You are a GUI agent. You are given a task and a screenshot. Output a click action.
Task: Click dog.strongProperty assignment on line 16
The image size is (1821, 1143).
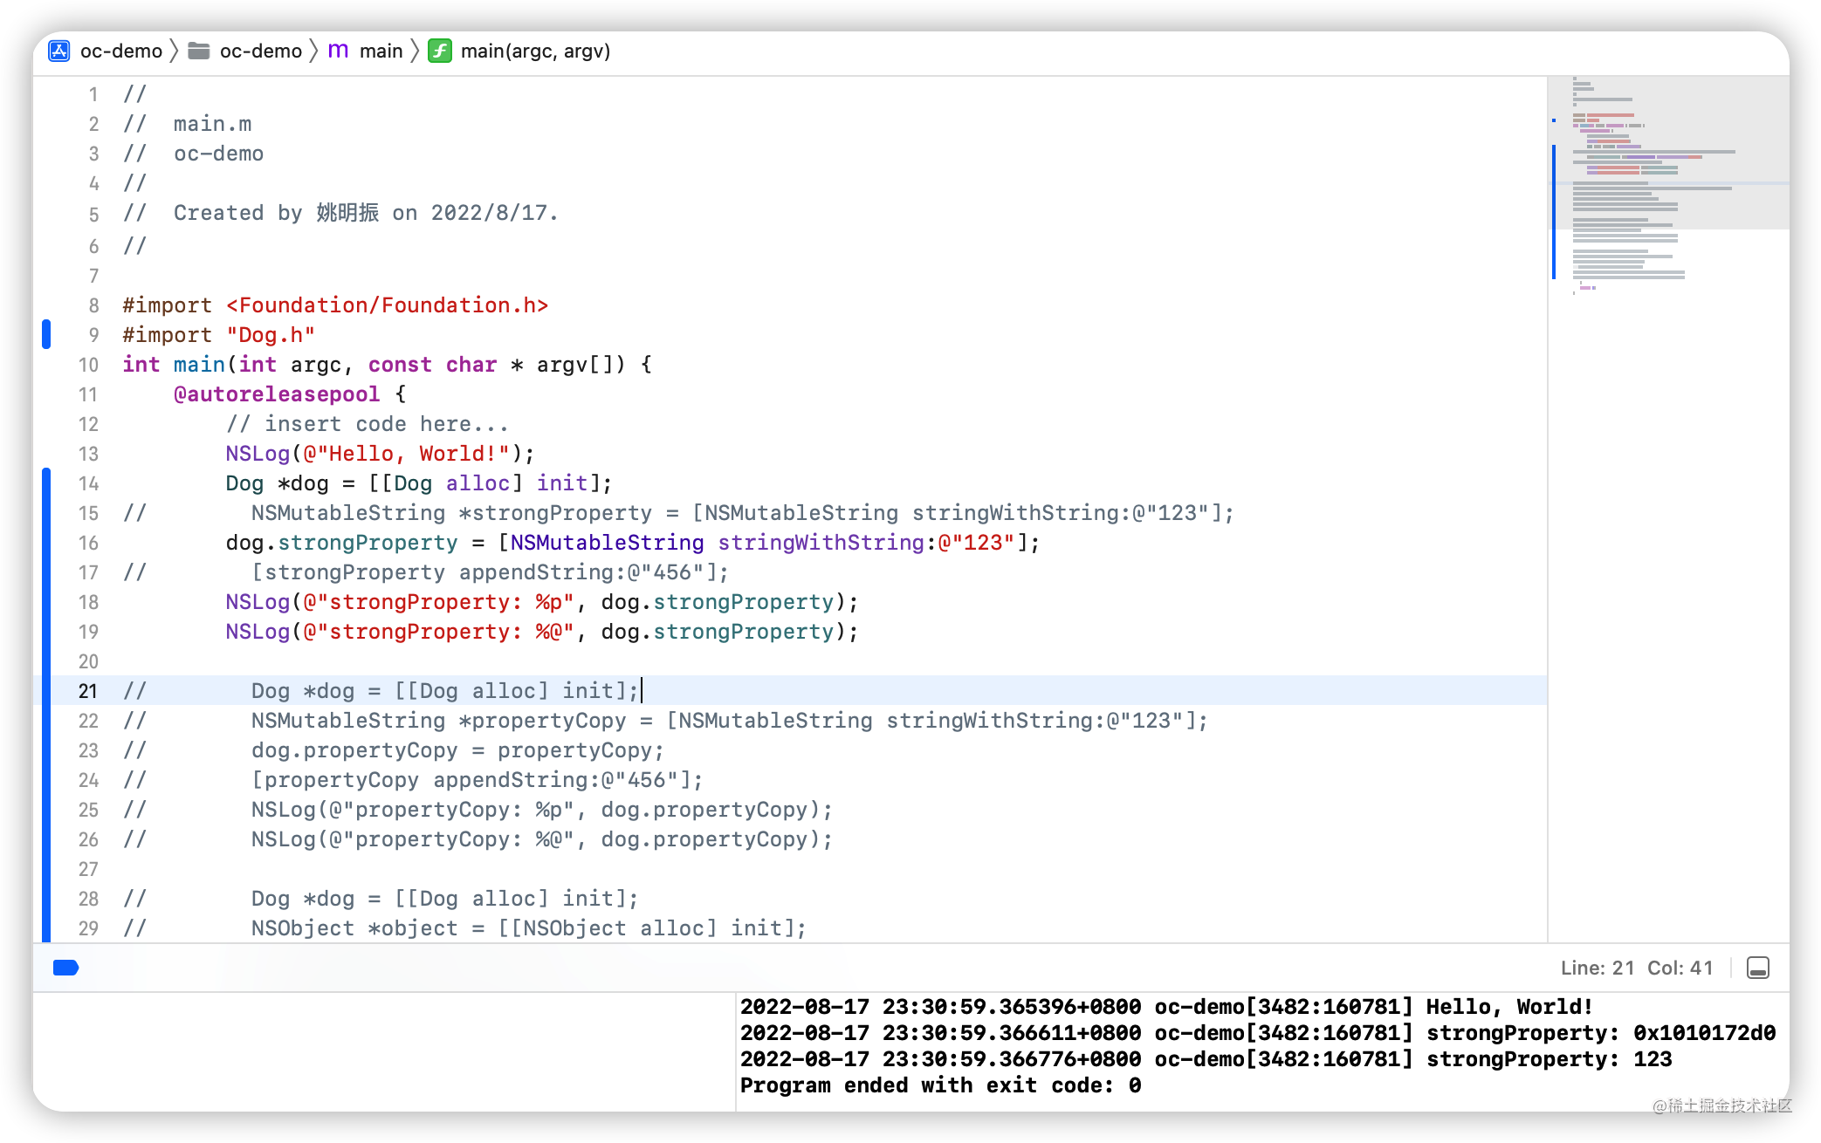[633, 543]
